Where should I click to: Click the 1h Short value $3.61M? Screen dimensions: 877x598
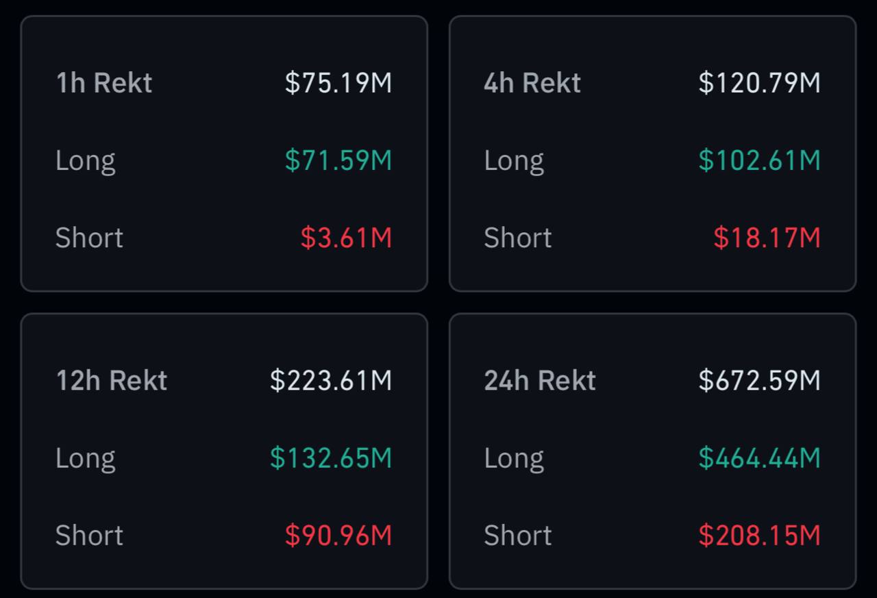(x=346, y=238)
